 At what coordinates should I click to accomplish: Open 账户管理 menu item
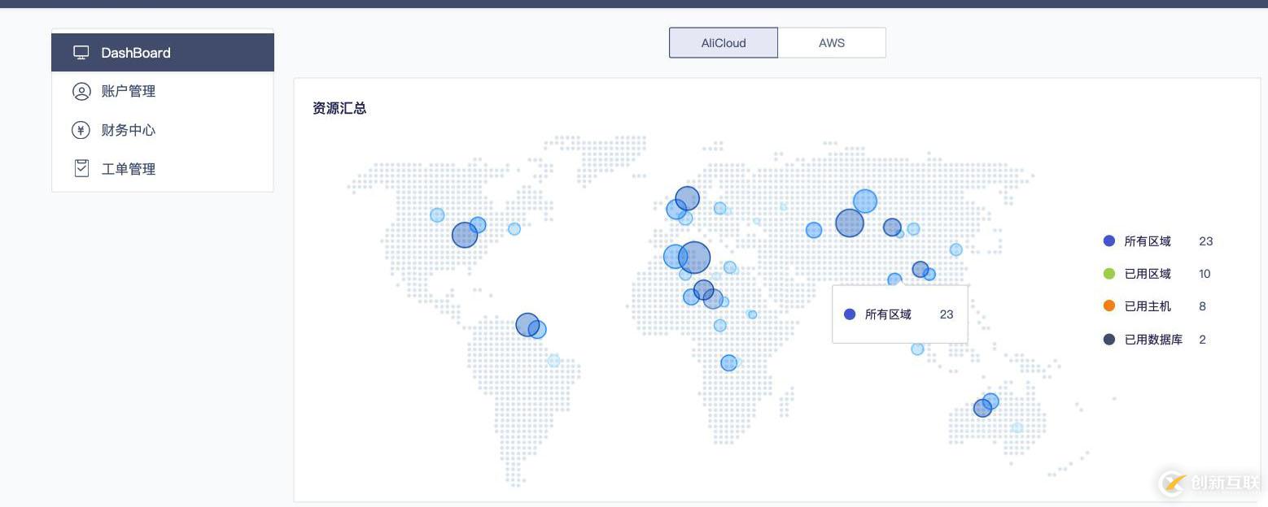[x=163, y=91]
